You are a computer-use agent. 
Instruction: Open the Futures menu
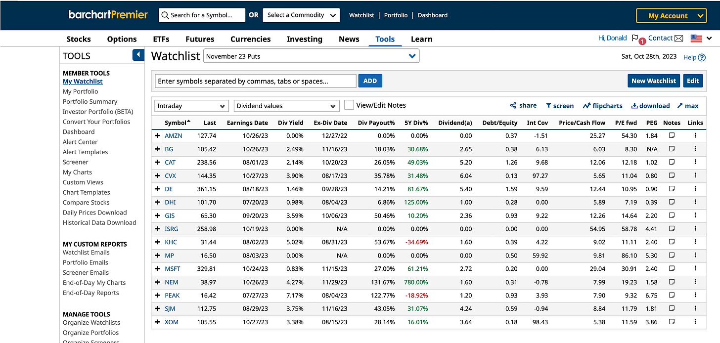coord(200,39)
